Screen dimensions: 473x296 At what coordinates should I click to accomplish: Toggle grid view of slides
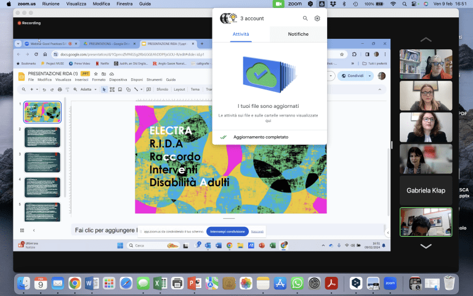tap(22, 230)
